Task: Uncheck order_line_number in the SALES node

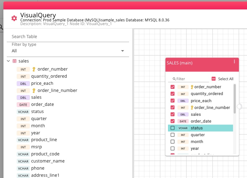Action: pyautogui.click(x=173, y=107)
